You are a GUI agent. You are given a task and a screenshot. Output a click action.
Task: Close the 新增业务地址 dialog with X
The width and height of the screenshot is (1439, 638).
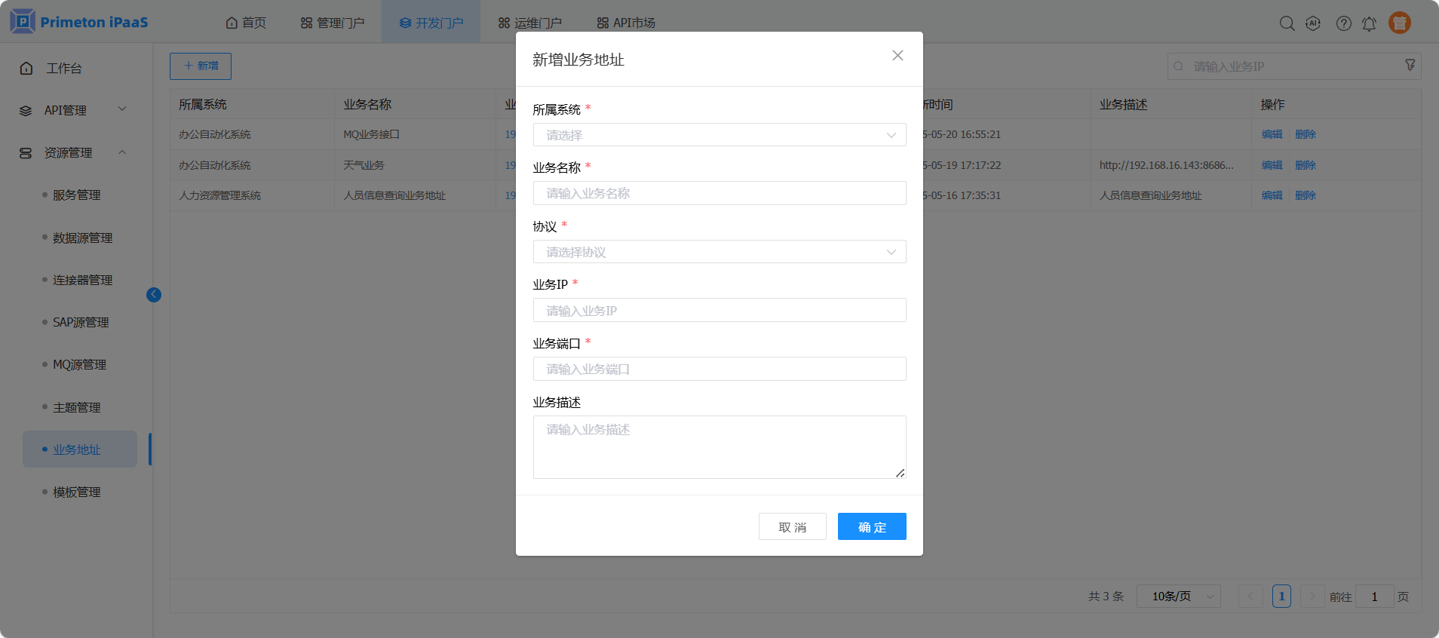[897, 56]
